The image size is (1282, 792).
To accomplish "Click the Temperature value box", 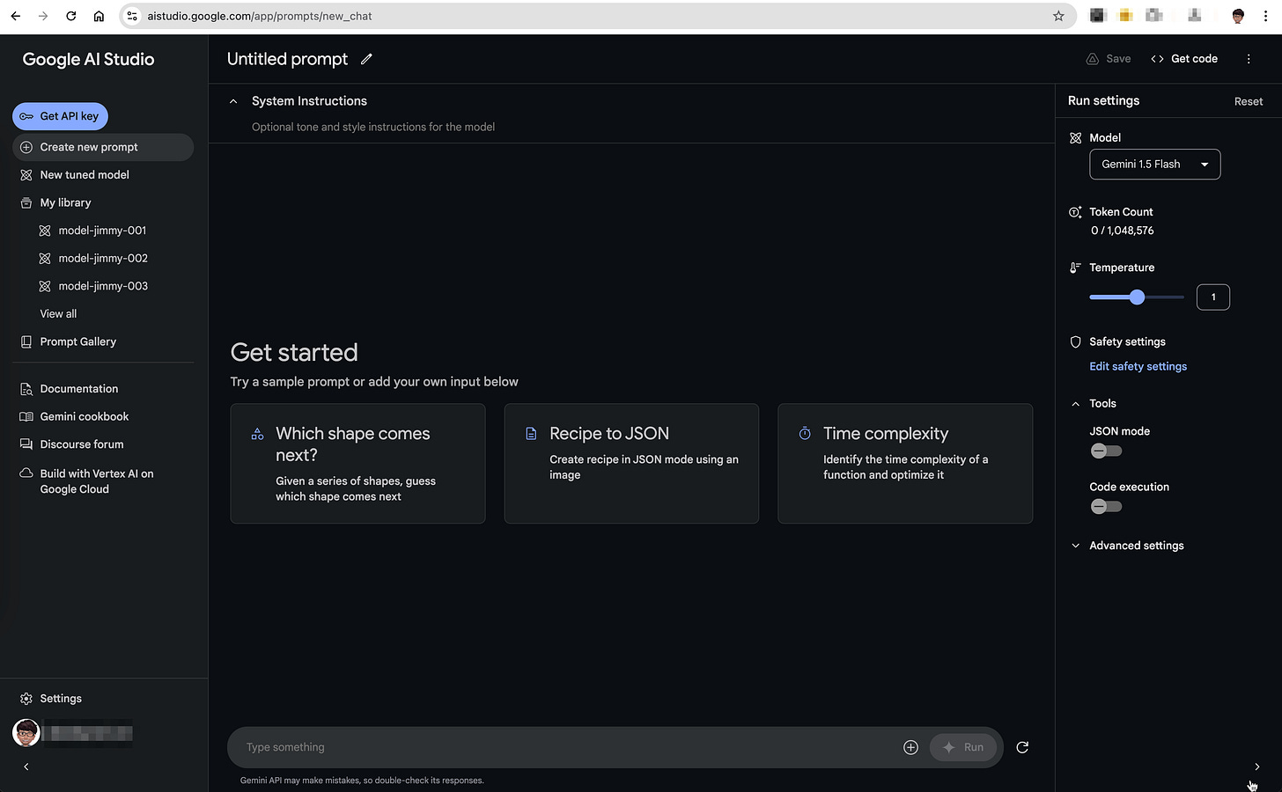I will pyautogui.click(x=1213, y=297).
